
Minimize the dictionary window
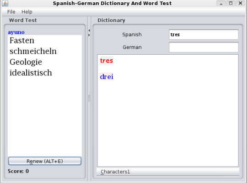pos(221,3)
